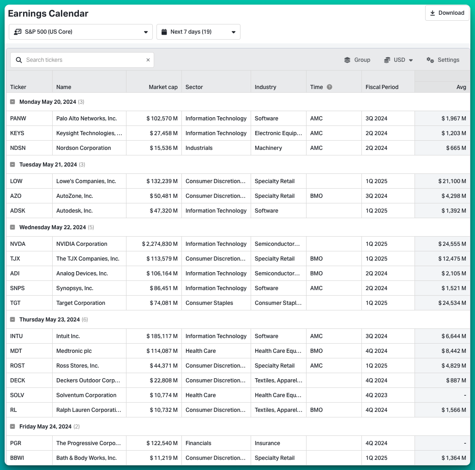Click Keysight Technologies name cell

point(90,133)
